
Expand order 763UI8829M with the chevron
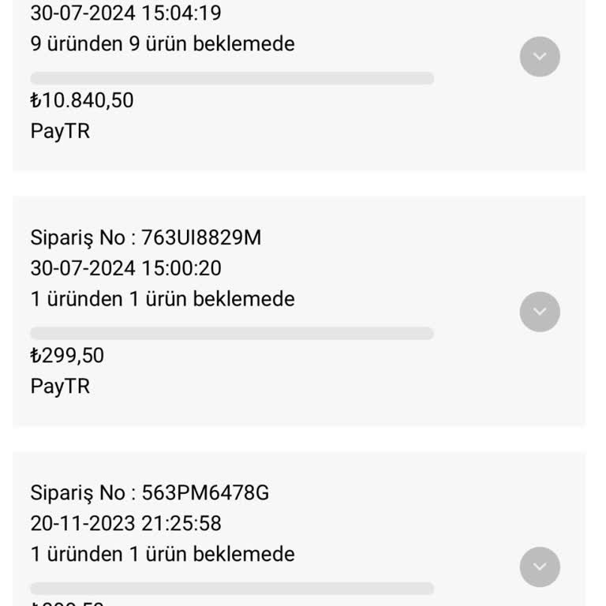540,312
